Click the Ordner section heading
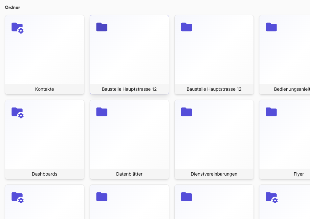The image size is (310, 219). click(12, 7)
